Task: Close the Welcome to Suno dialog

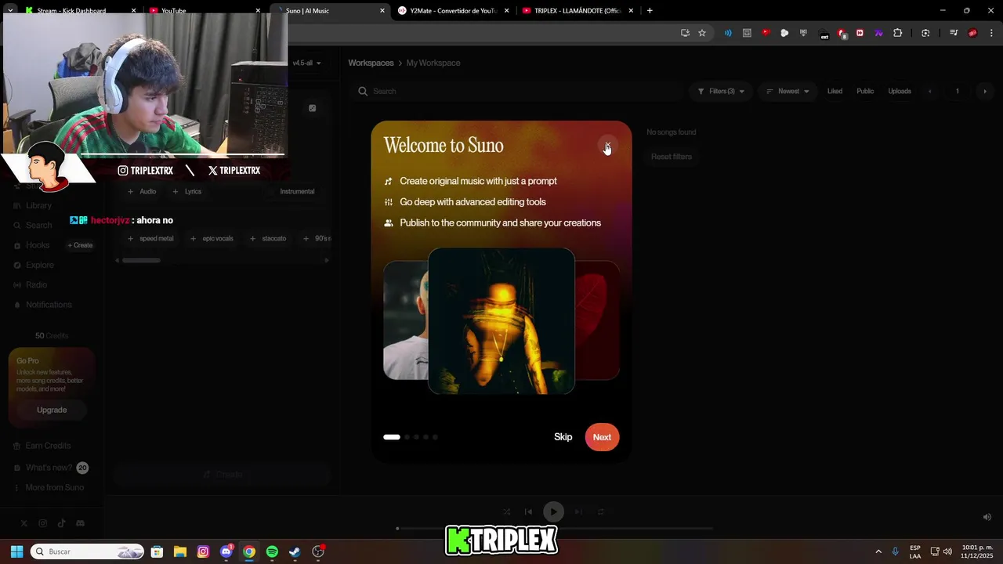Action: [607, 146]
